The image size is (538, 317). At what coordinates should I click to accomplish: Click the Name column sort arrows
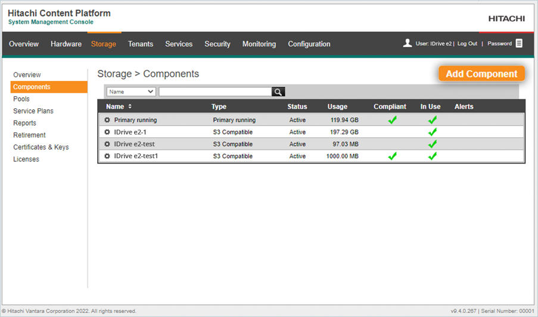130,106
